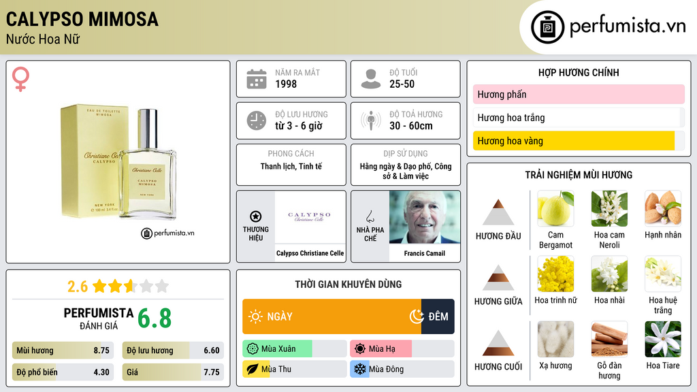Click the longevity value từ 3 - 6 giờ
This screenshot has height=392, width=697.
[x=299, y=126]
